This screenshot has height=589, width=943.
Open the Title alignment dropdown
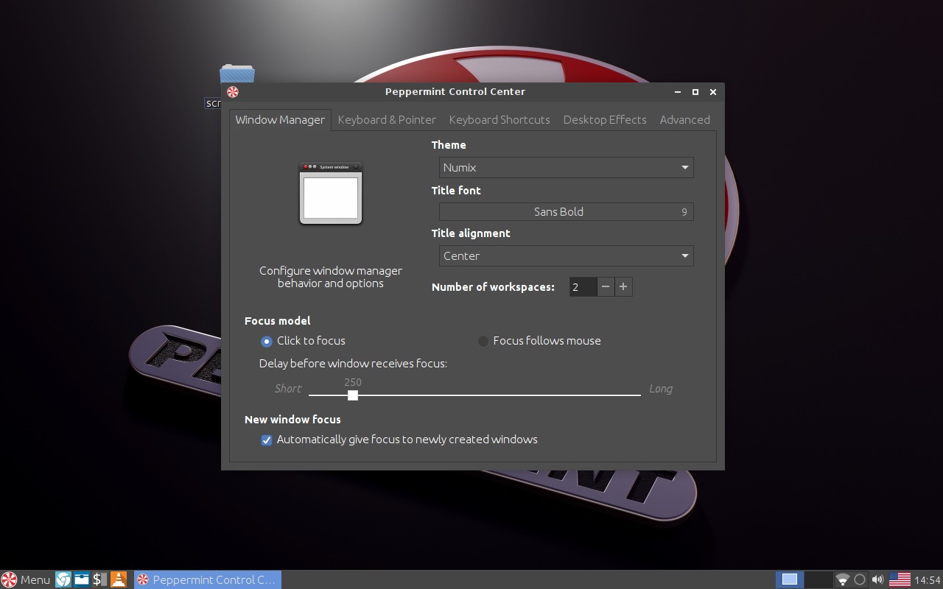565,255
